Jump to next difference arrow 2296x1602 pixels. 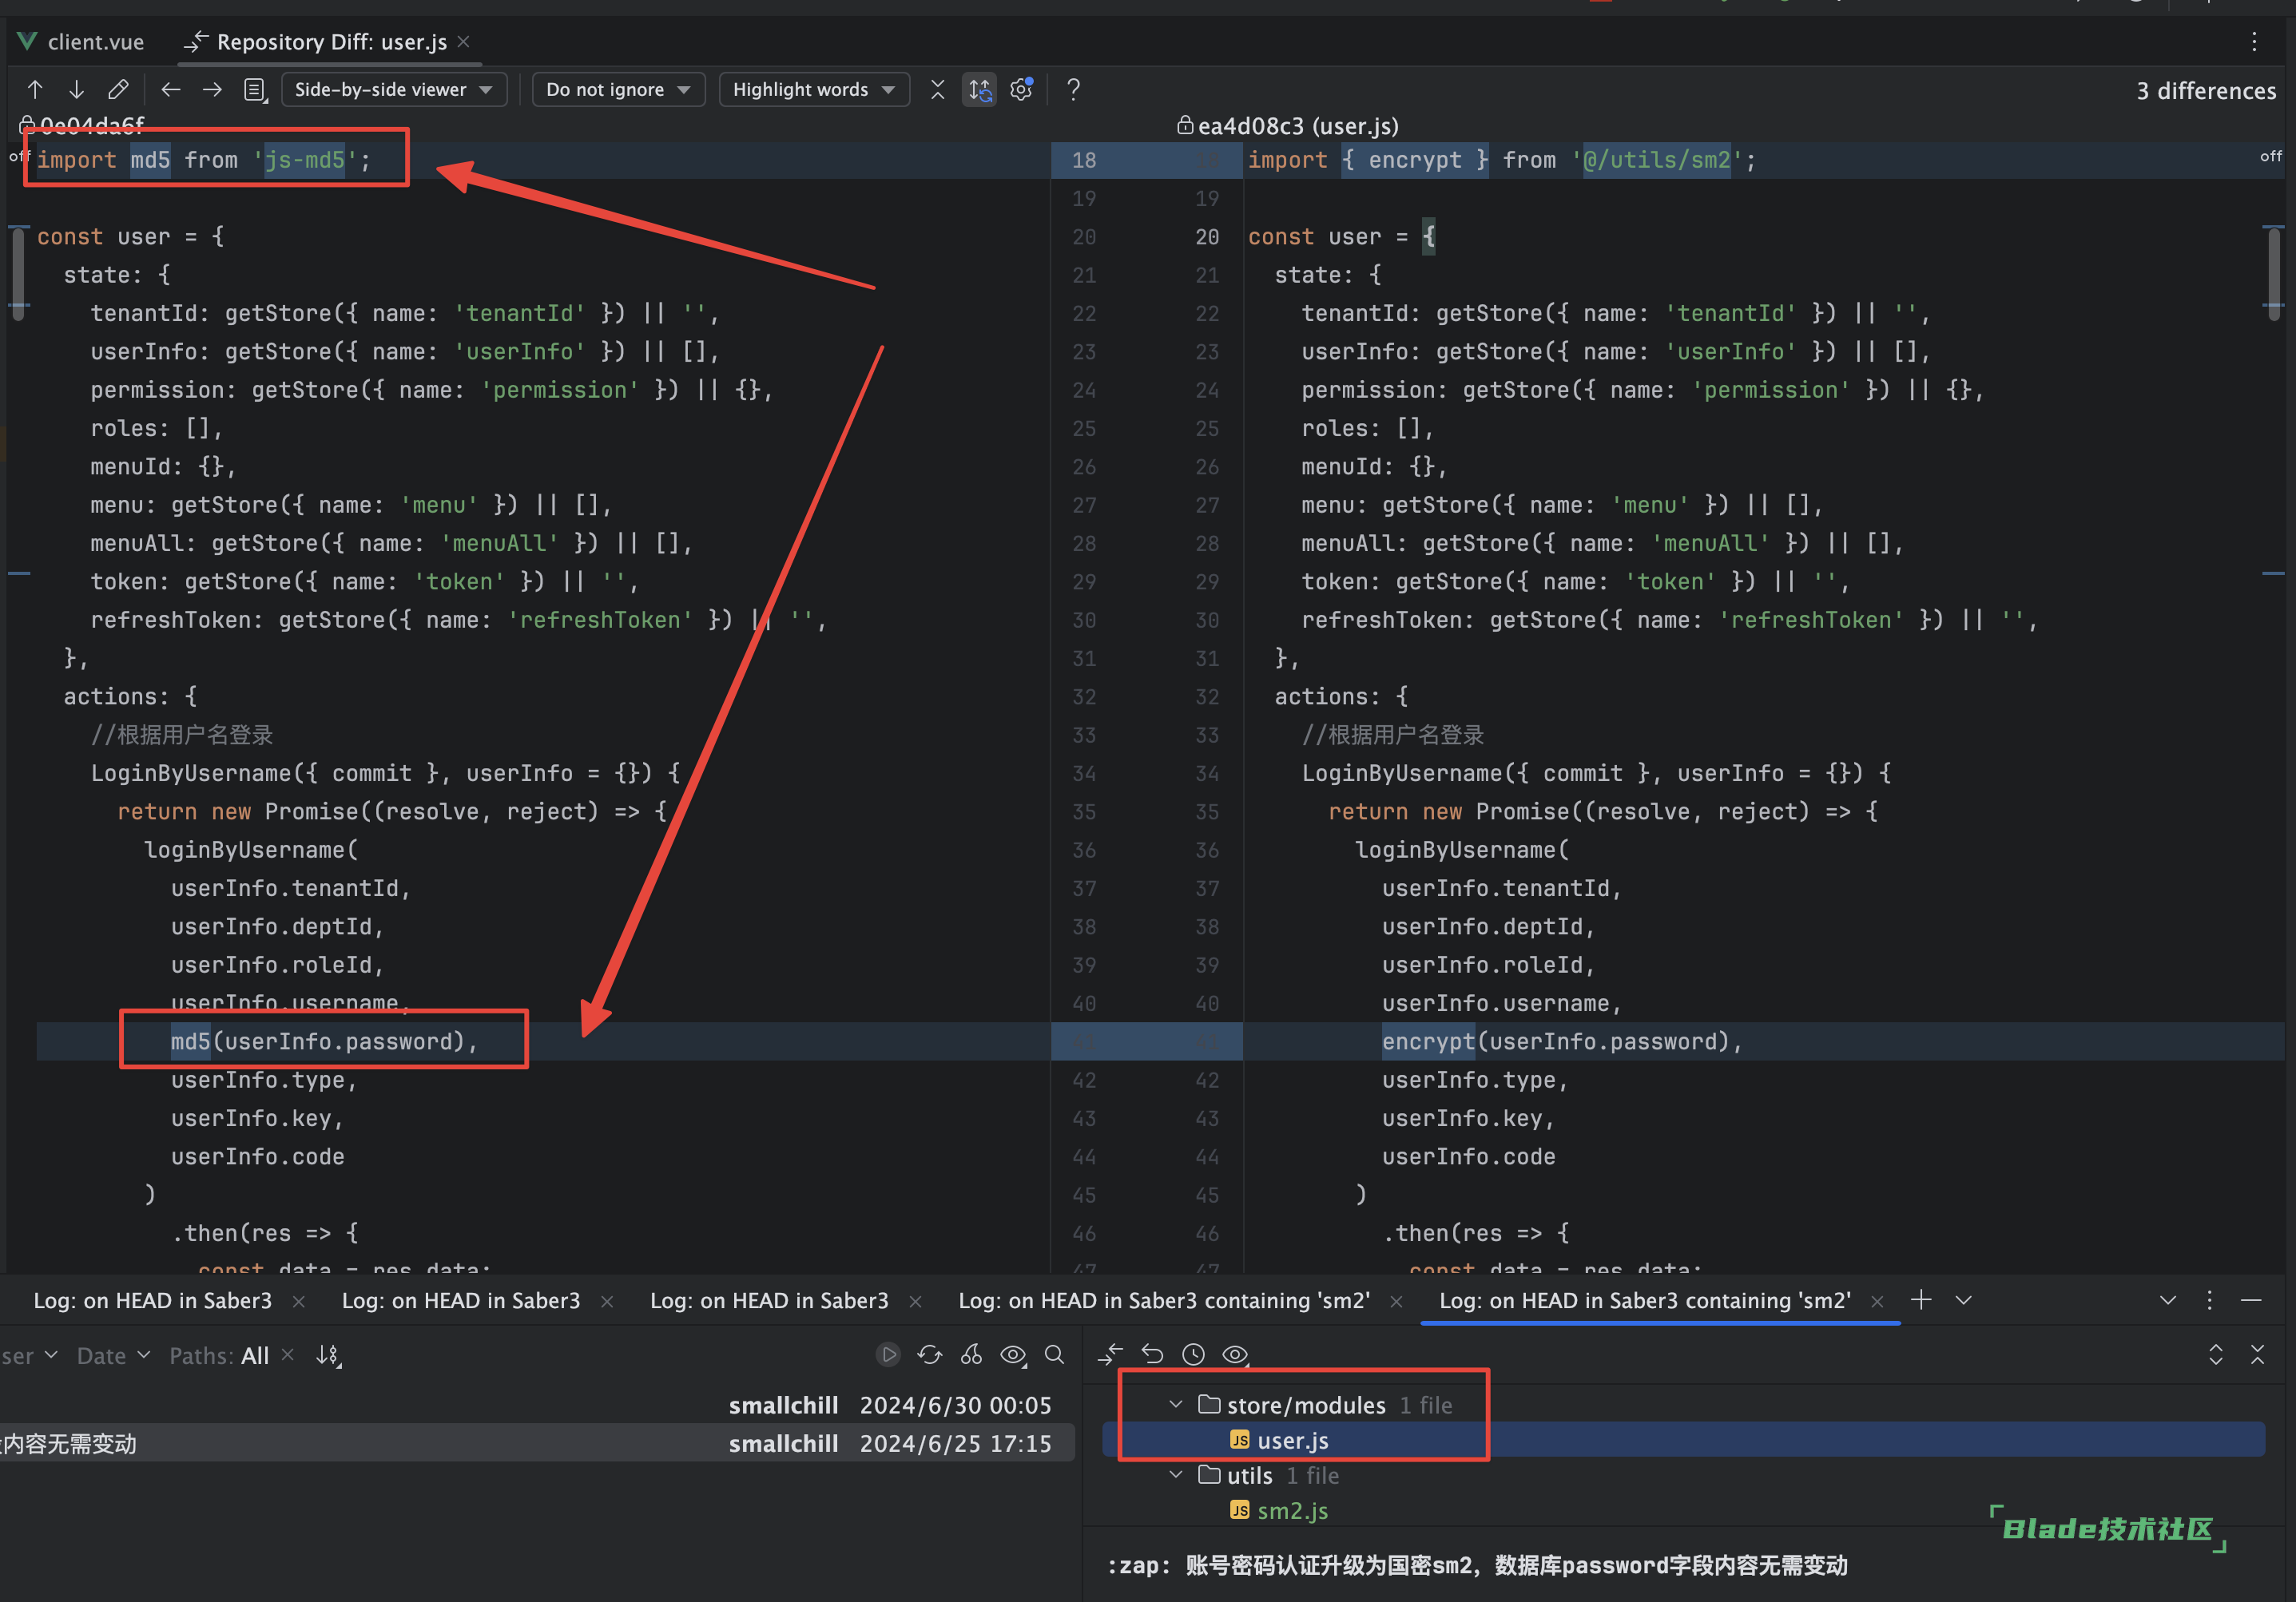(x=76, y=90)
